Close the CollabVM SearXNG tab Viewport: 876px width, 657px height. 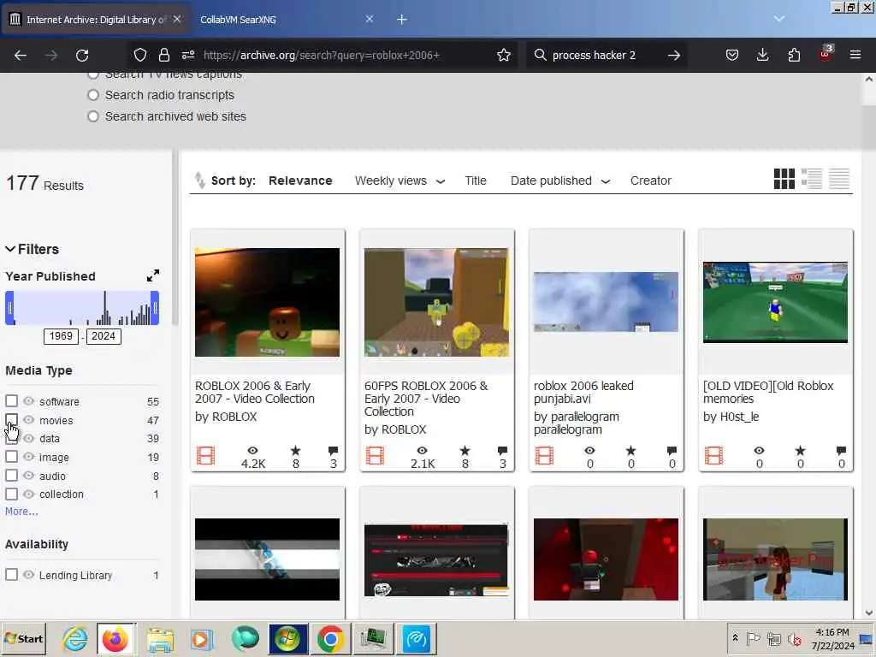click(x=370, y=19)
